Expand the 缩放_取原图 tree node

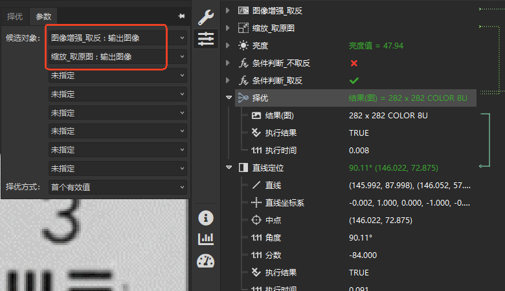[x=228, y=28]
